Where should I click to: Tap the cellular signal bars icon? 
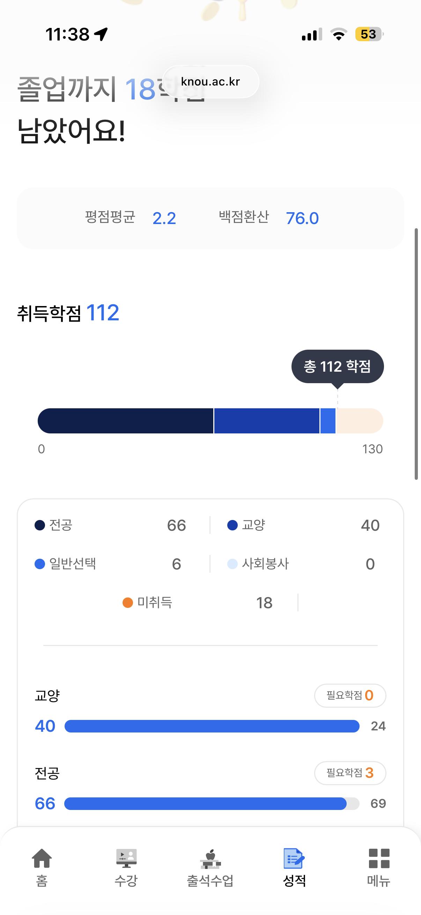312,35
